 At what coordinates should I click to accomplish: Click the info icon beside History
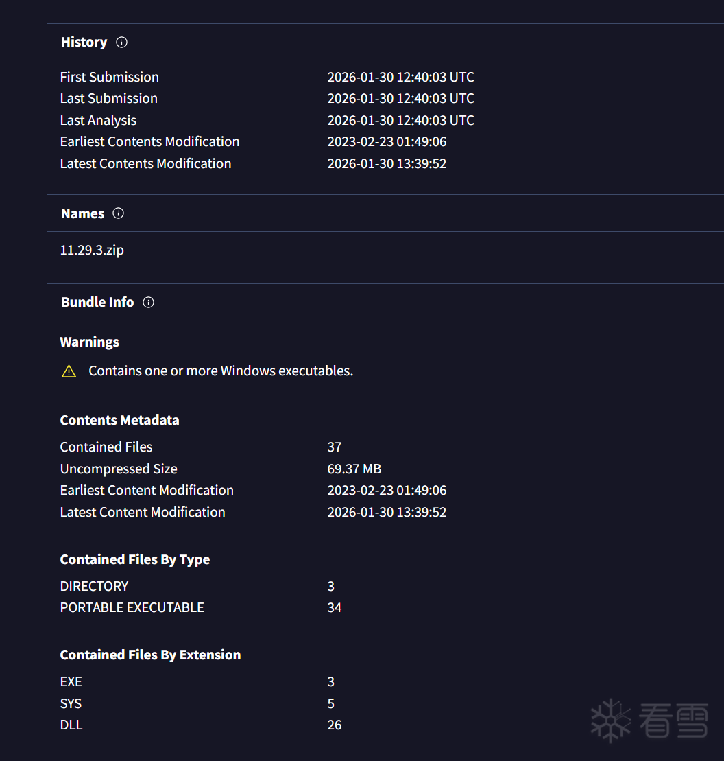coord(121,43)
